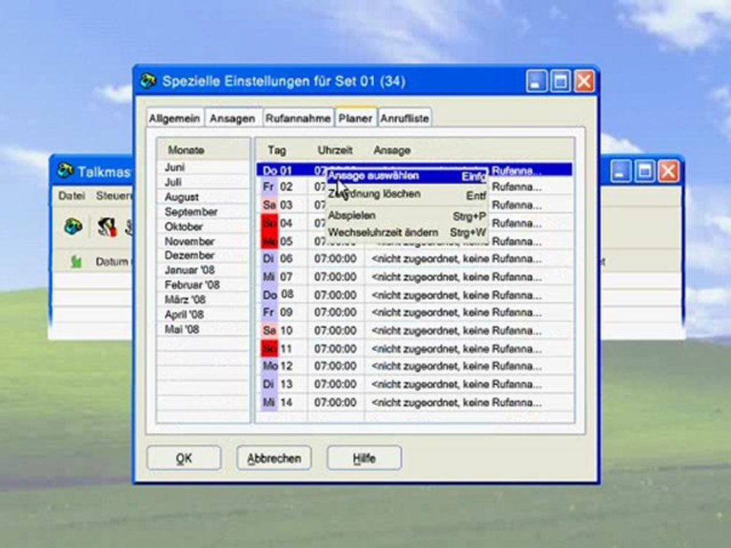Switch to the Ansagen tab
This screenshot has width=731, height=548.
pyautogui.click(x=233, y=119)
